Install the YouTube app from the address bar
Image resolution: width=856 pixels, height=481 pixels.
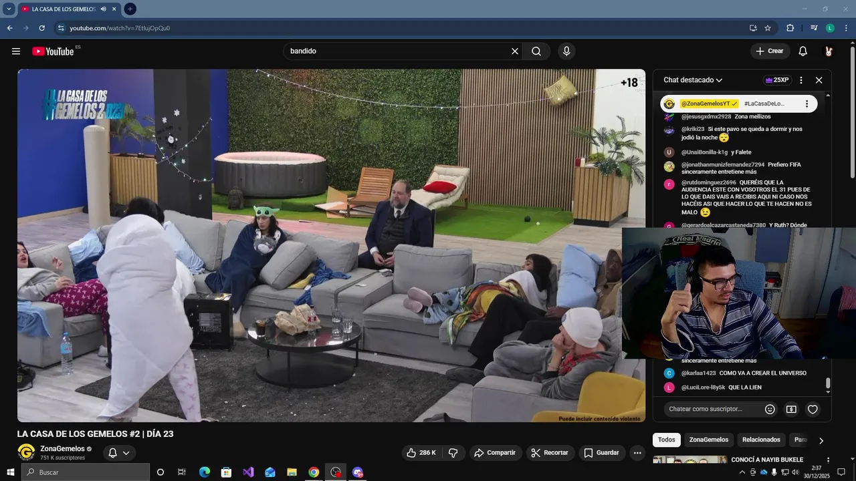(x=753, y=28)
